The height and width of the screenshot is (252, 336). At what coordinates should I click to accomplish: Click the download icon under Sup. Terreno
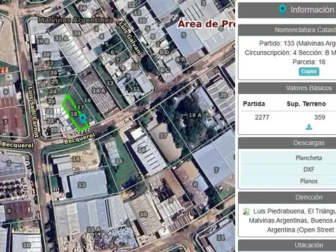tap(309, 127)
